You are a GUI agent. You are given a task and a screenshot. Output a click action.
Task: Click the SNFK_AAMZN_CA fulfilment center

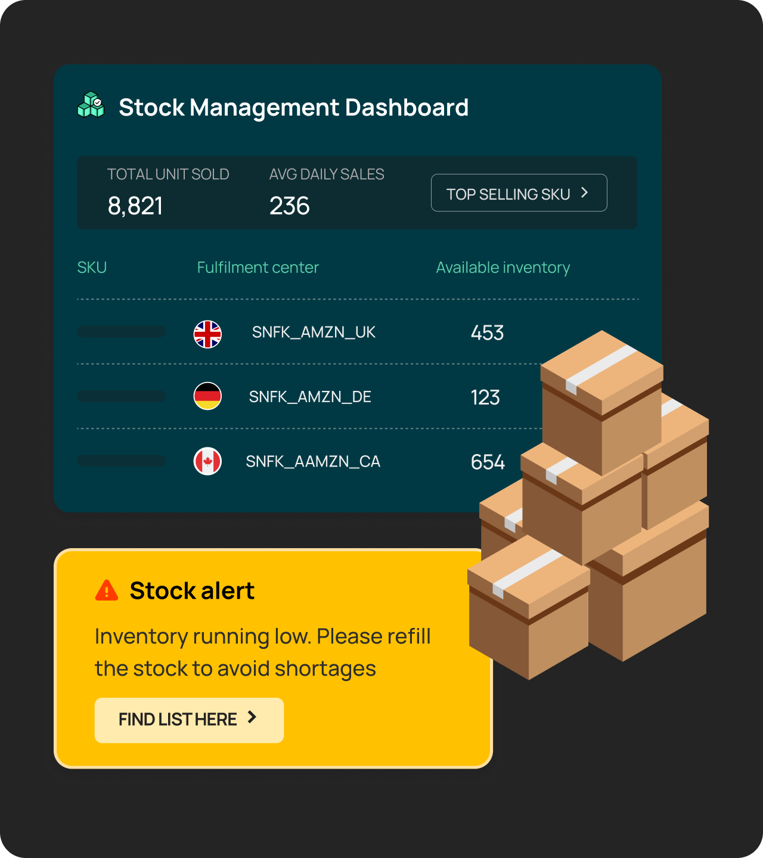click(313, 462)
